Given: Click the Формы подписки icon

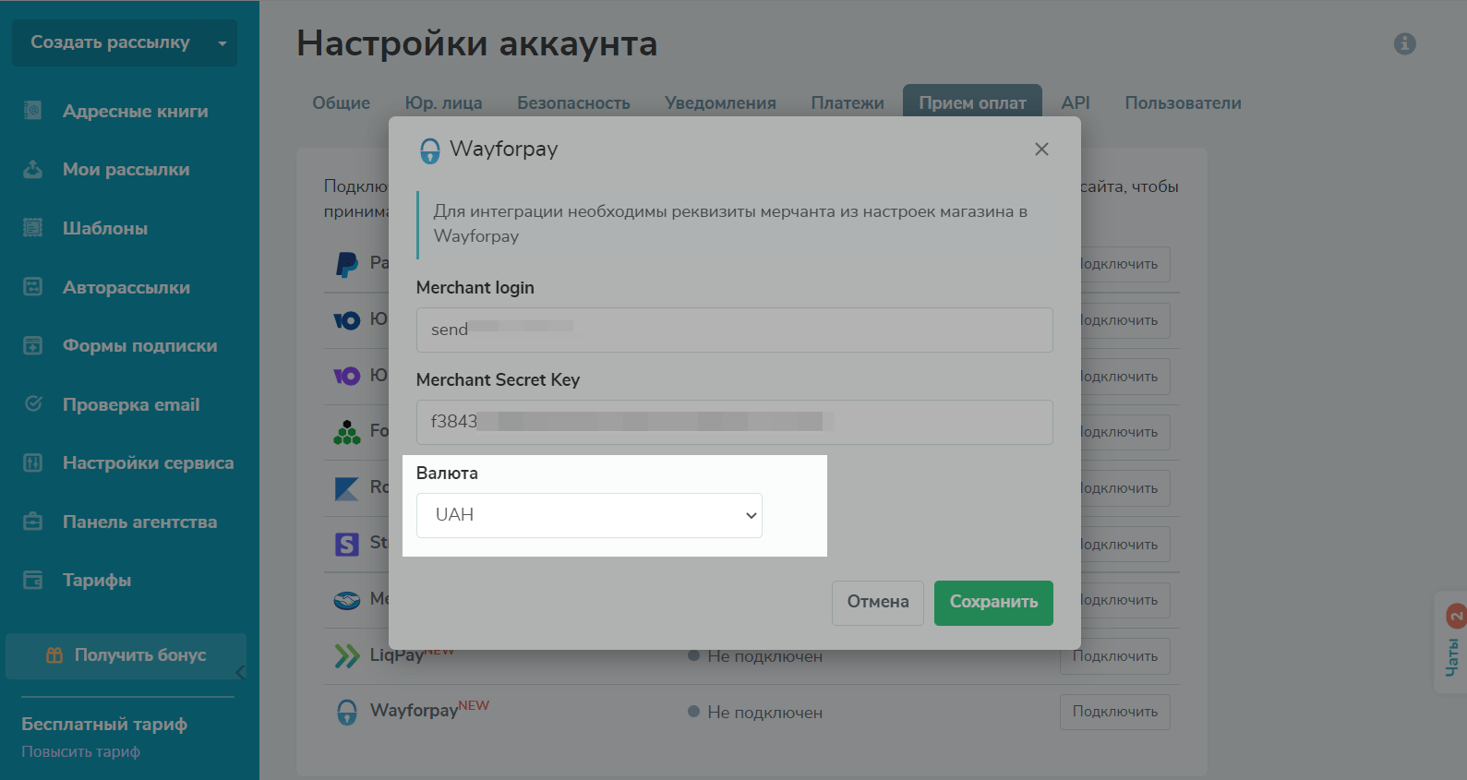Looking at the screenshot, I should (x=32, y=345).
